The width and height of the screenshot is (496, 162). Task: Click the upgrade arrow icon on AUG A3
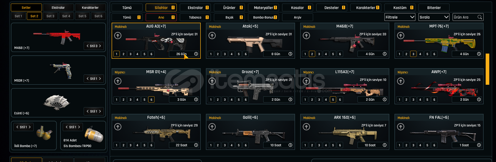118,36
